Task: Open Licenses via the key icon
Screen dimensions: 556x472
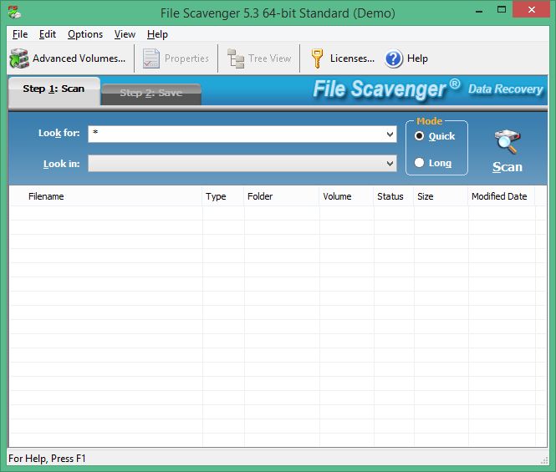Action: point(318,58)
